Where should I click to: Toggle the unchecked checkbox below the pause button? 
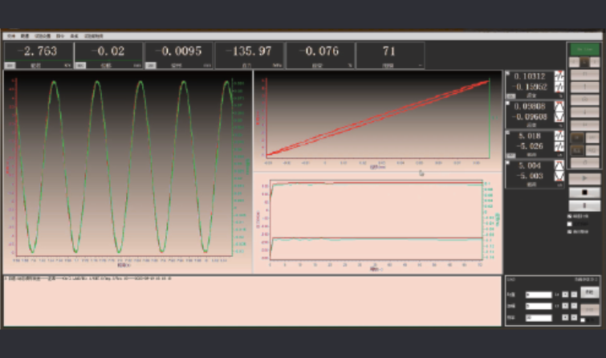(571, 224)
